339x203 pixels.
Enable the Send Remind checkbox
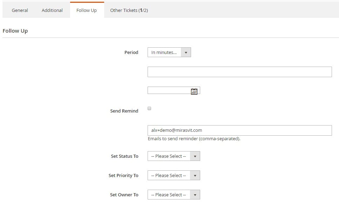pos(149,108)
